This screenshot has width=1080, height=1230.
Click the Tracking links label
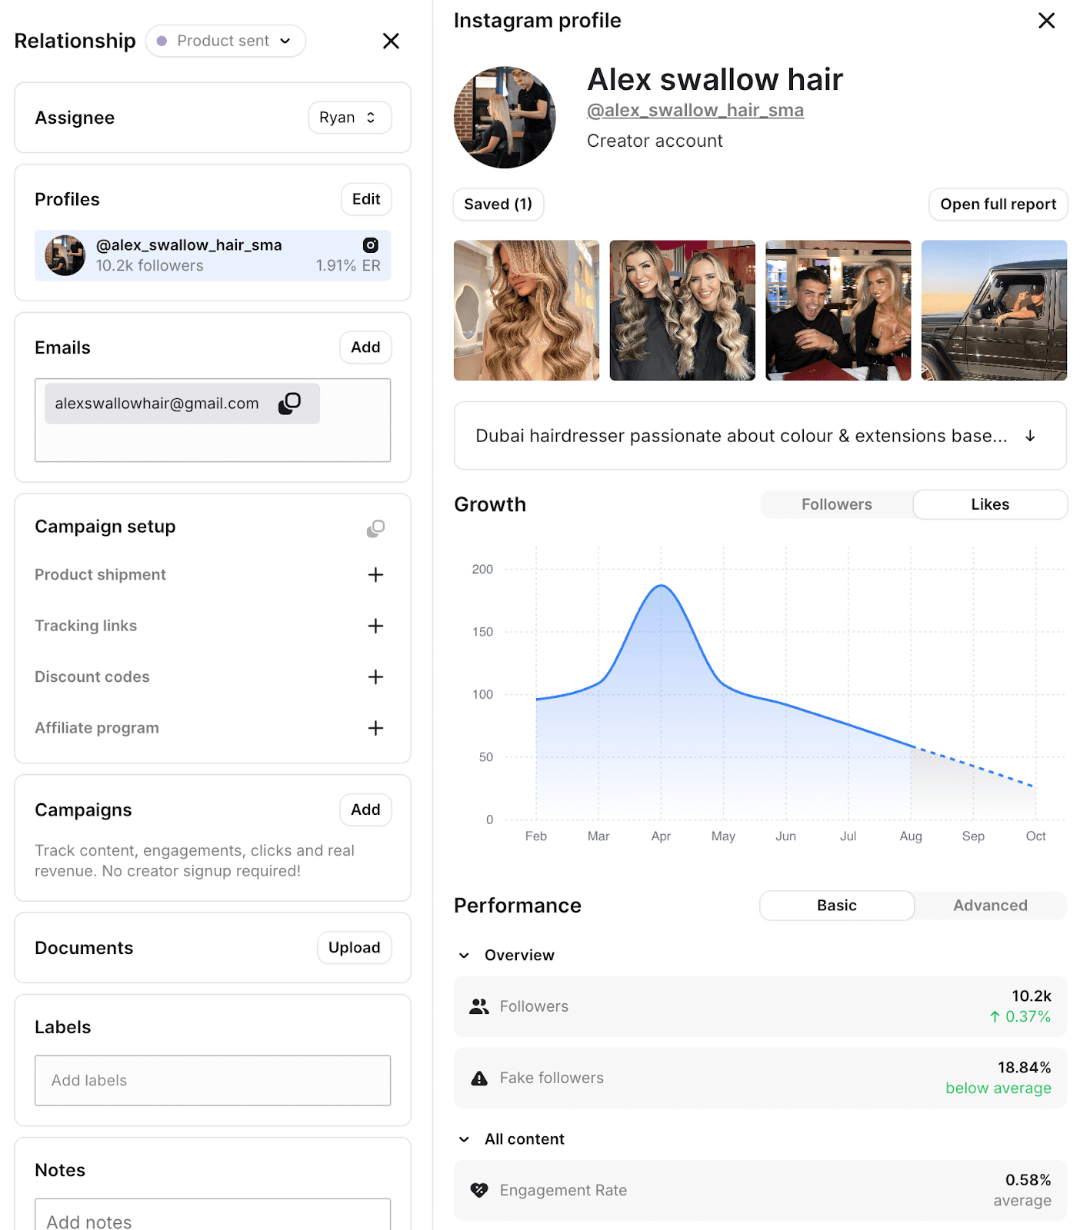(x=85, y=626)
